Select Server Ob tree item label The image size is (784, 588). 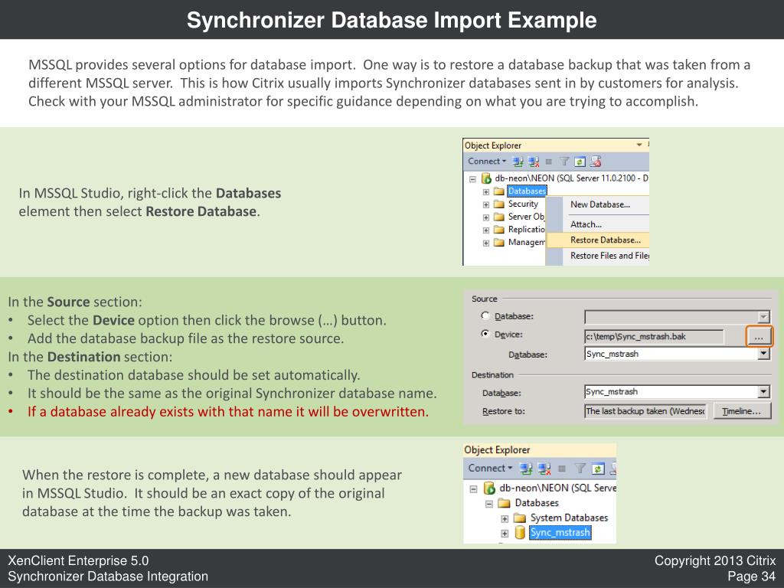tap(526, 217)
